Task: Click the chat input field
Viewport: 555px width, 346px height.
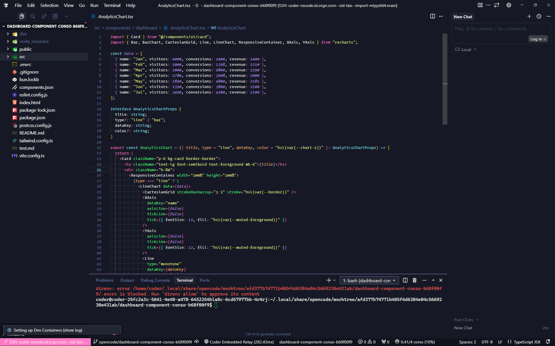Action: (501, 29)
